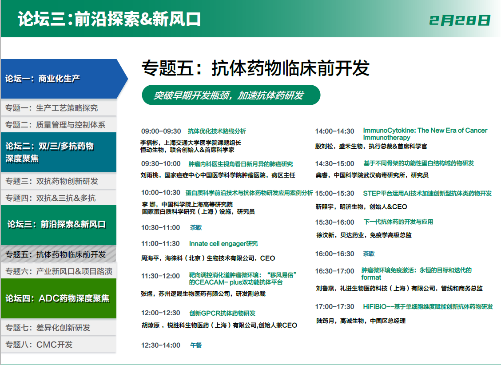
Task: Click the HiFiBiO 17:00 session title
Action: coord(427,307)
